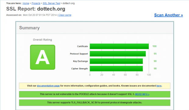Viewport: 189px width, 110px height.
Task: Click the Summary section header
Action: click(x=94, y=28)
